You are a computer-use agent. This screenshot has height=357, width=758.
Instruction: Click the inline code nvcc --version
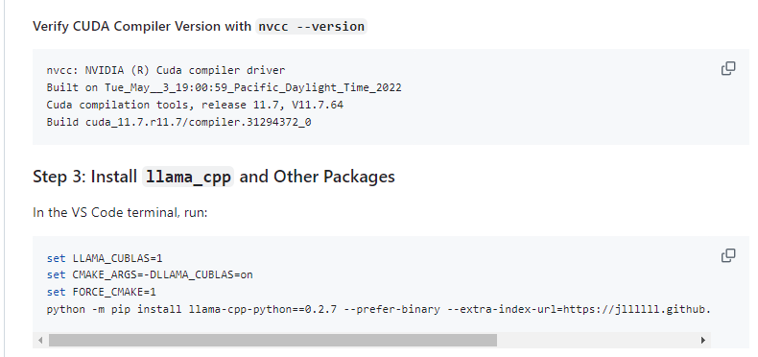coord(311,26)
